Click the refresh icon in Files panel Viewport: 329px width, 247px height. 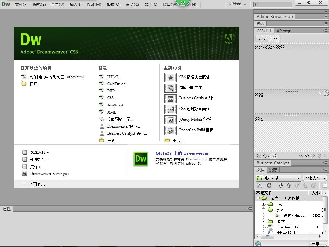tap(269, 185)
